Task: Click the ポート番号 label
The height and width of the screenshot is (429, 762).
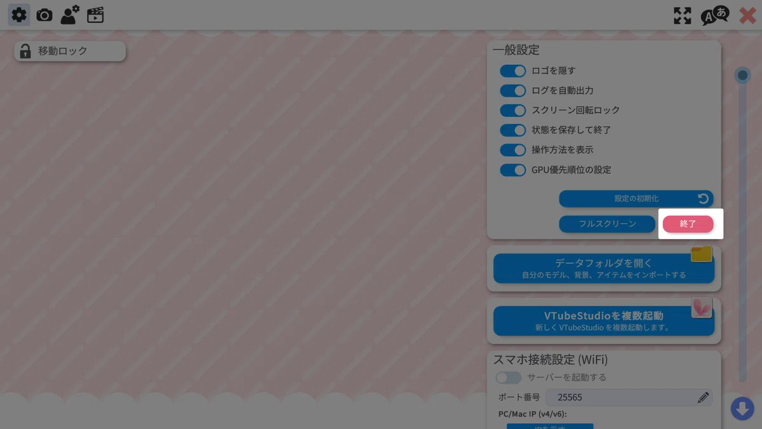Action: click(x=519, y=397)
